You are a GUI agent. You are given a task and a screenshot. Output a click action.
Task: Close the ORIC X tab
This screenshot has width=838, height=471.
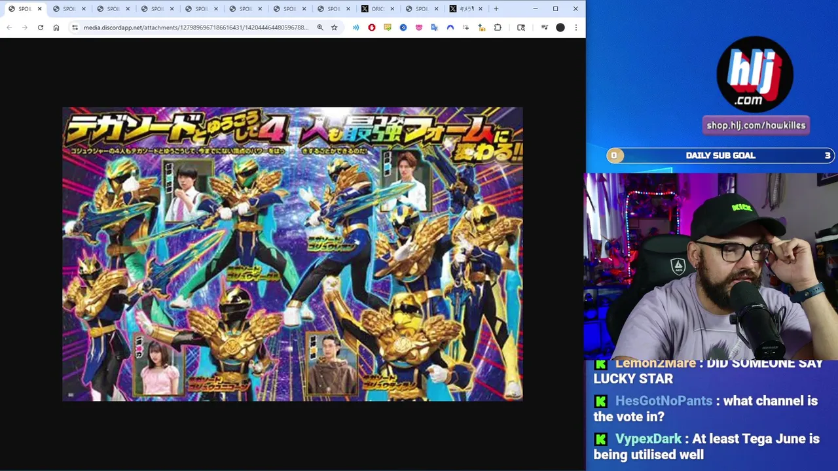[392, 9]
